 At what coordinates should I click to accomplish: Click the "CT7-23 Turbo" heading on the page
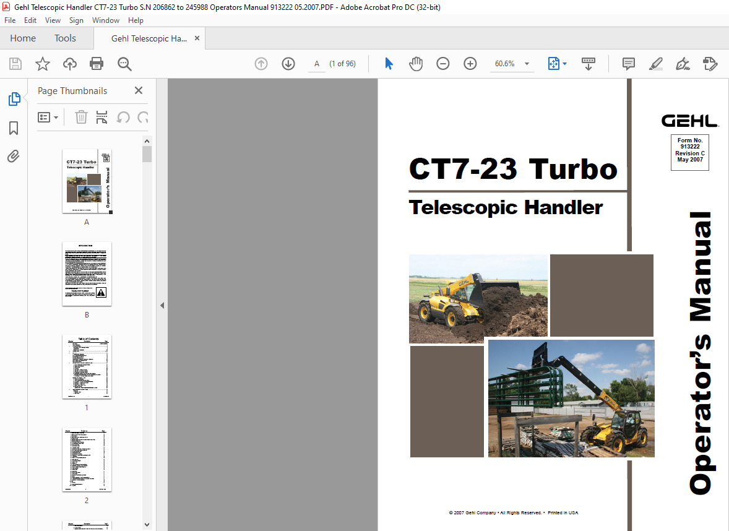513,169
